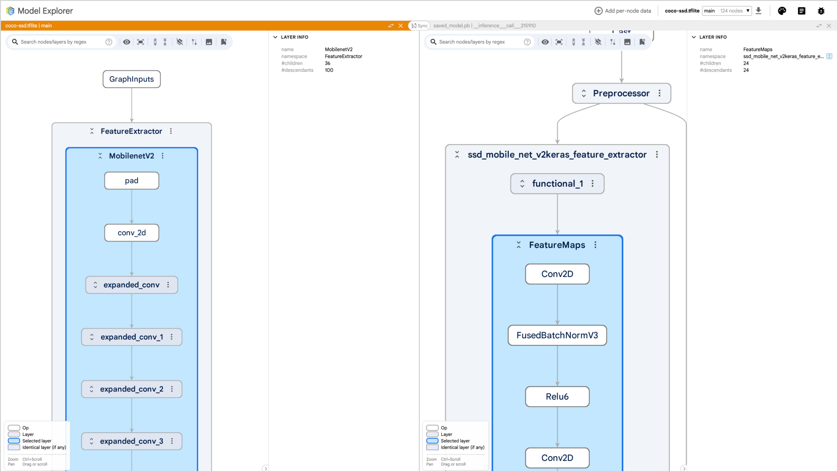Open the theme palette settings

pyautogui.click(x=782, y=10)
